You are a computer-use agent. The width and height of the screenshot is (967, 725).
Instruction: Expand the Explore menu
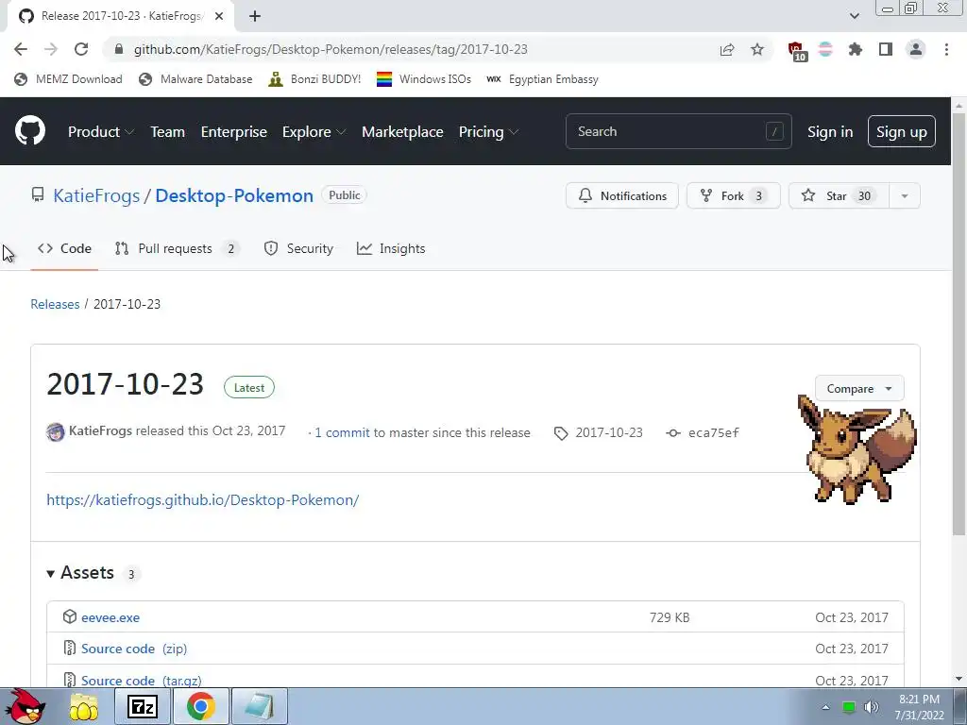point(314,131)
